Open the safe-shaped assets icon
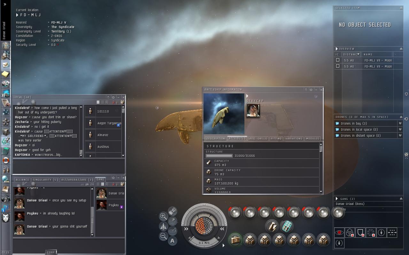The height and width of the screenshot is (255, 409). [6, 132]
